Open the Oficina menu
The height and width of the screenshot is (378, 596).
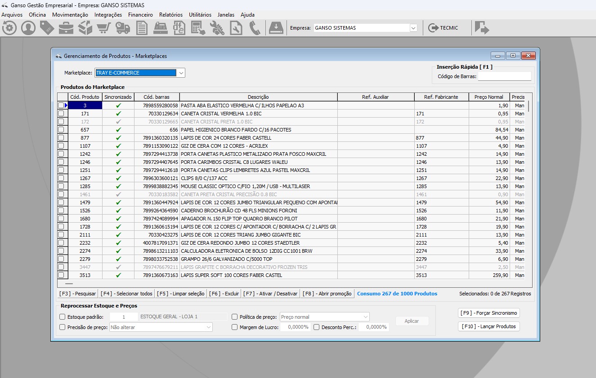click(37, 15)
